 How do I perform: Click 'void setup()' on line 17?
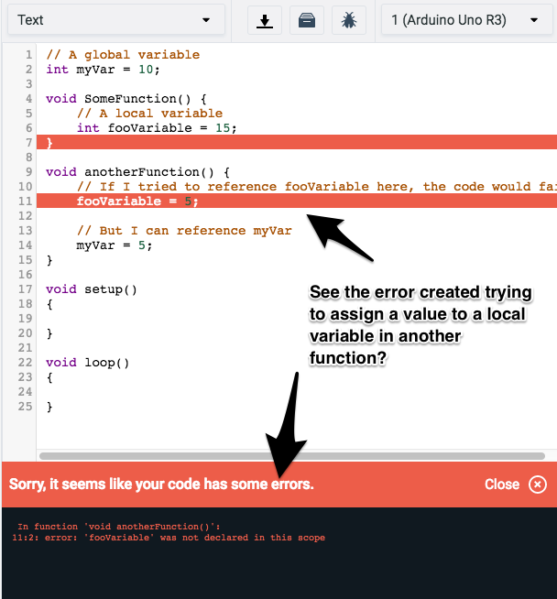point(92,289)
